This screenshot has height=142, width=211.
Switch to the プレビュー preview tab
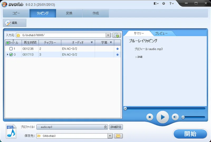[161, 33]
